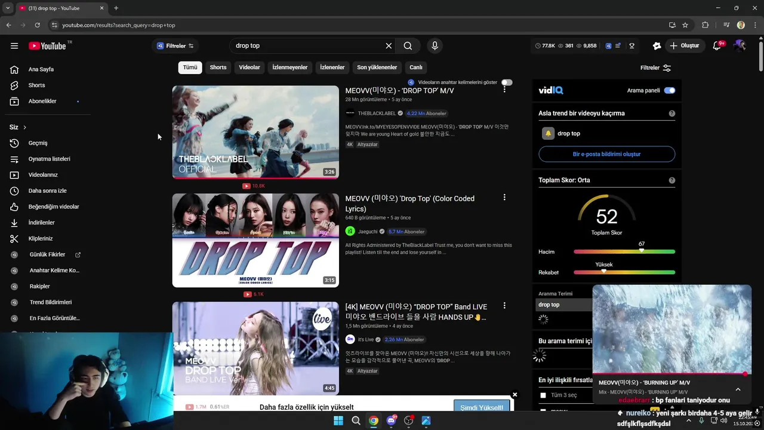Expand the Siz section chevron
The height and width of the screenshot is (430, 764).
point(24,127)
